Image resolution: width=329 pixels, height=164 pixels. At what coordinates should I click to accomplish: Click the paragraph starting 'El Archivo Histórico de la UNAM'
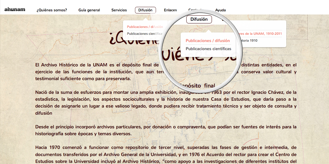pos(166,72)
